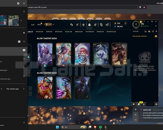
Task: Open the Profile icon left of the Clash trophy
Action: [77, 25]
